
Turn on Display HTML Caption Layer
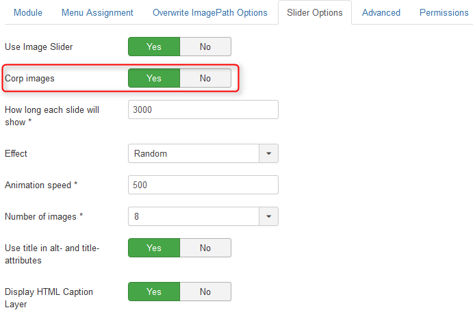154,292
